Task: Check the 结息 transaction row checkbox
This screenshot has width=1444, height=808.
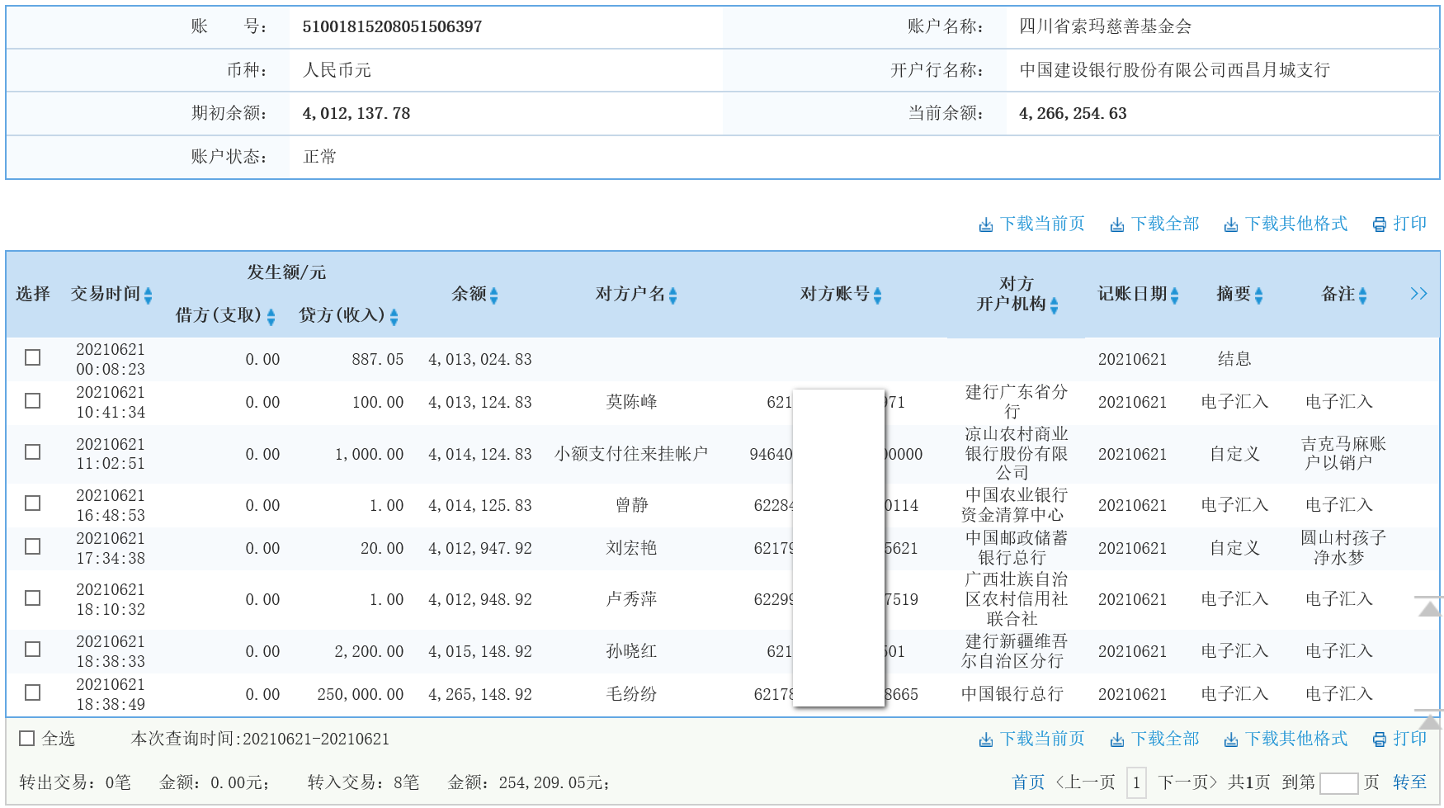Action: [33, 357]
